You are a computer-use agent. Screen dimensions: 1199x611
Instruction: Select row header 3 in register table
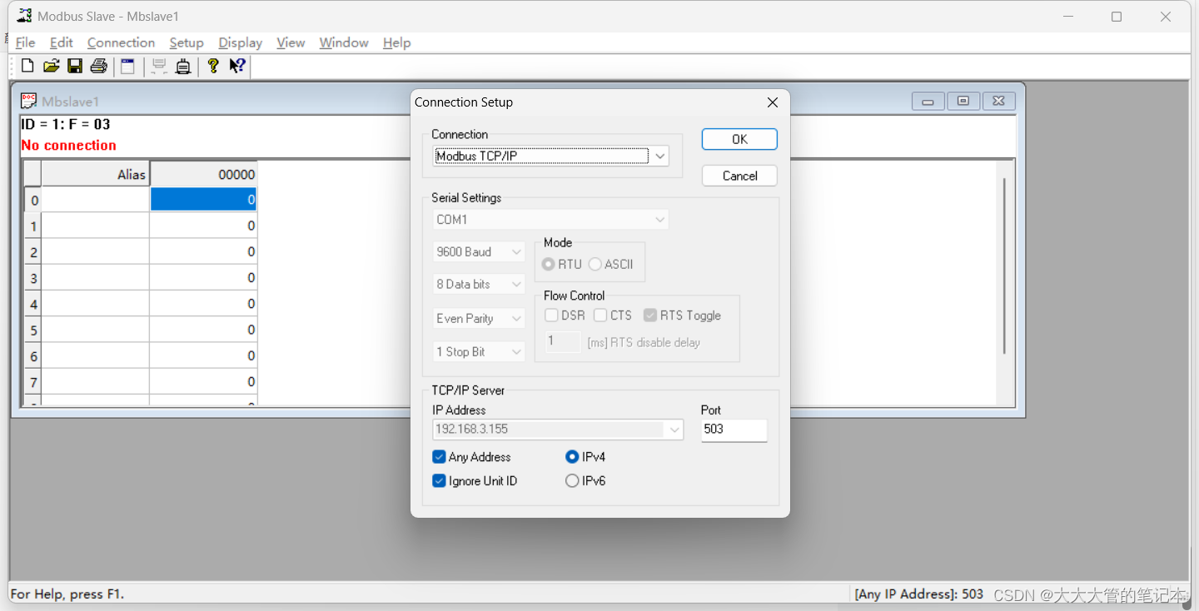pyautogui.click(x=33, y=278)
